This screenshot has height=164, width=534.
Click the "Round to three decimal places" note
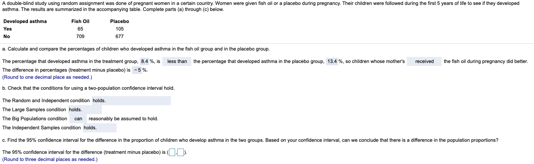(50, 159)
